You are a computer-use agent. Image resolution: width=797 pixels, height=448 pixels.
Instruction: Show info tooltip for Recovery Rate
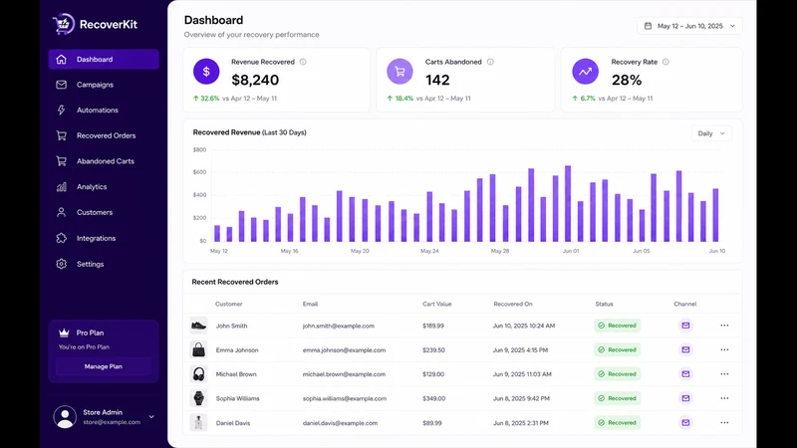[665, 62]
